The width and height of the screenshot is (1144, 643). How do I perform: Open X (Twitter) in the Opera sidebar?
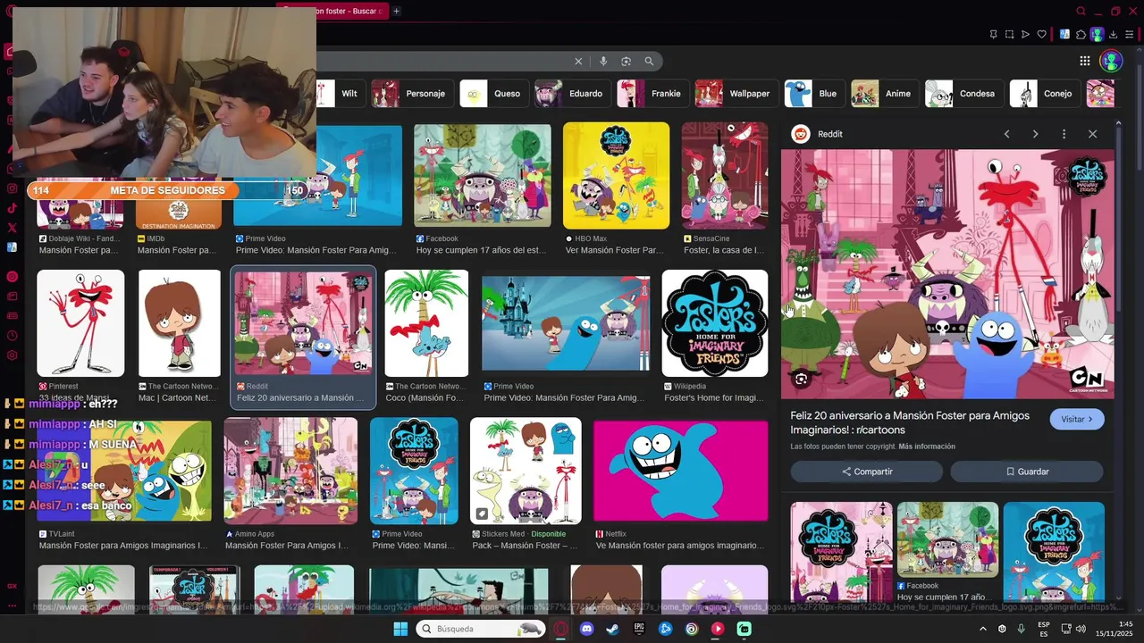(x=13, y=228)
